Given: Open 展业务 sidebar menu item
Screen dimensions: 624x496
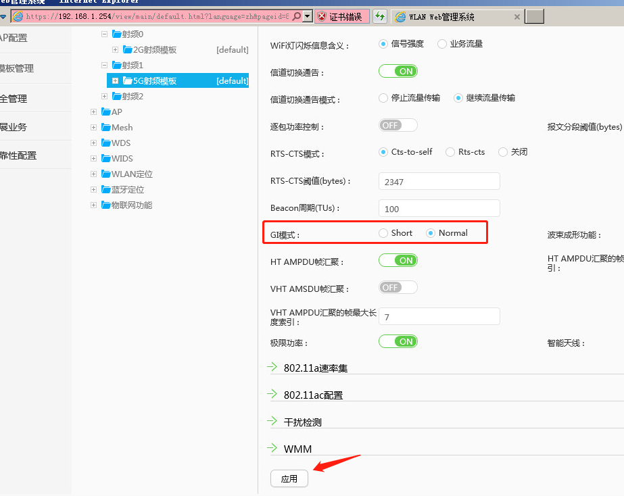Looking at the screenshot, I should (14, 127).
